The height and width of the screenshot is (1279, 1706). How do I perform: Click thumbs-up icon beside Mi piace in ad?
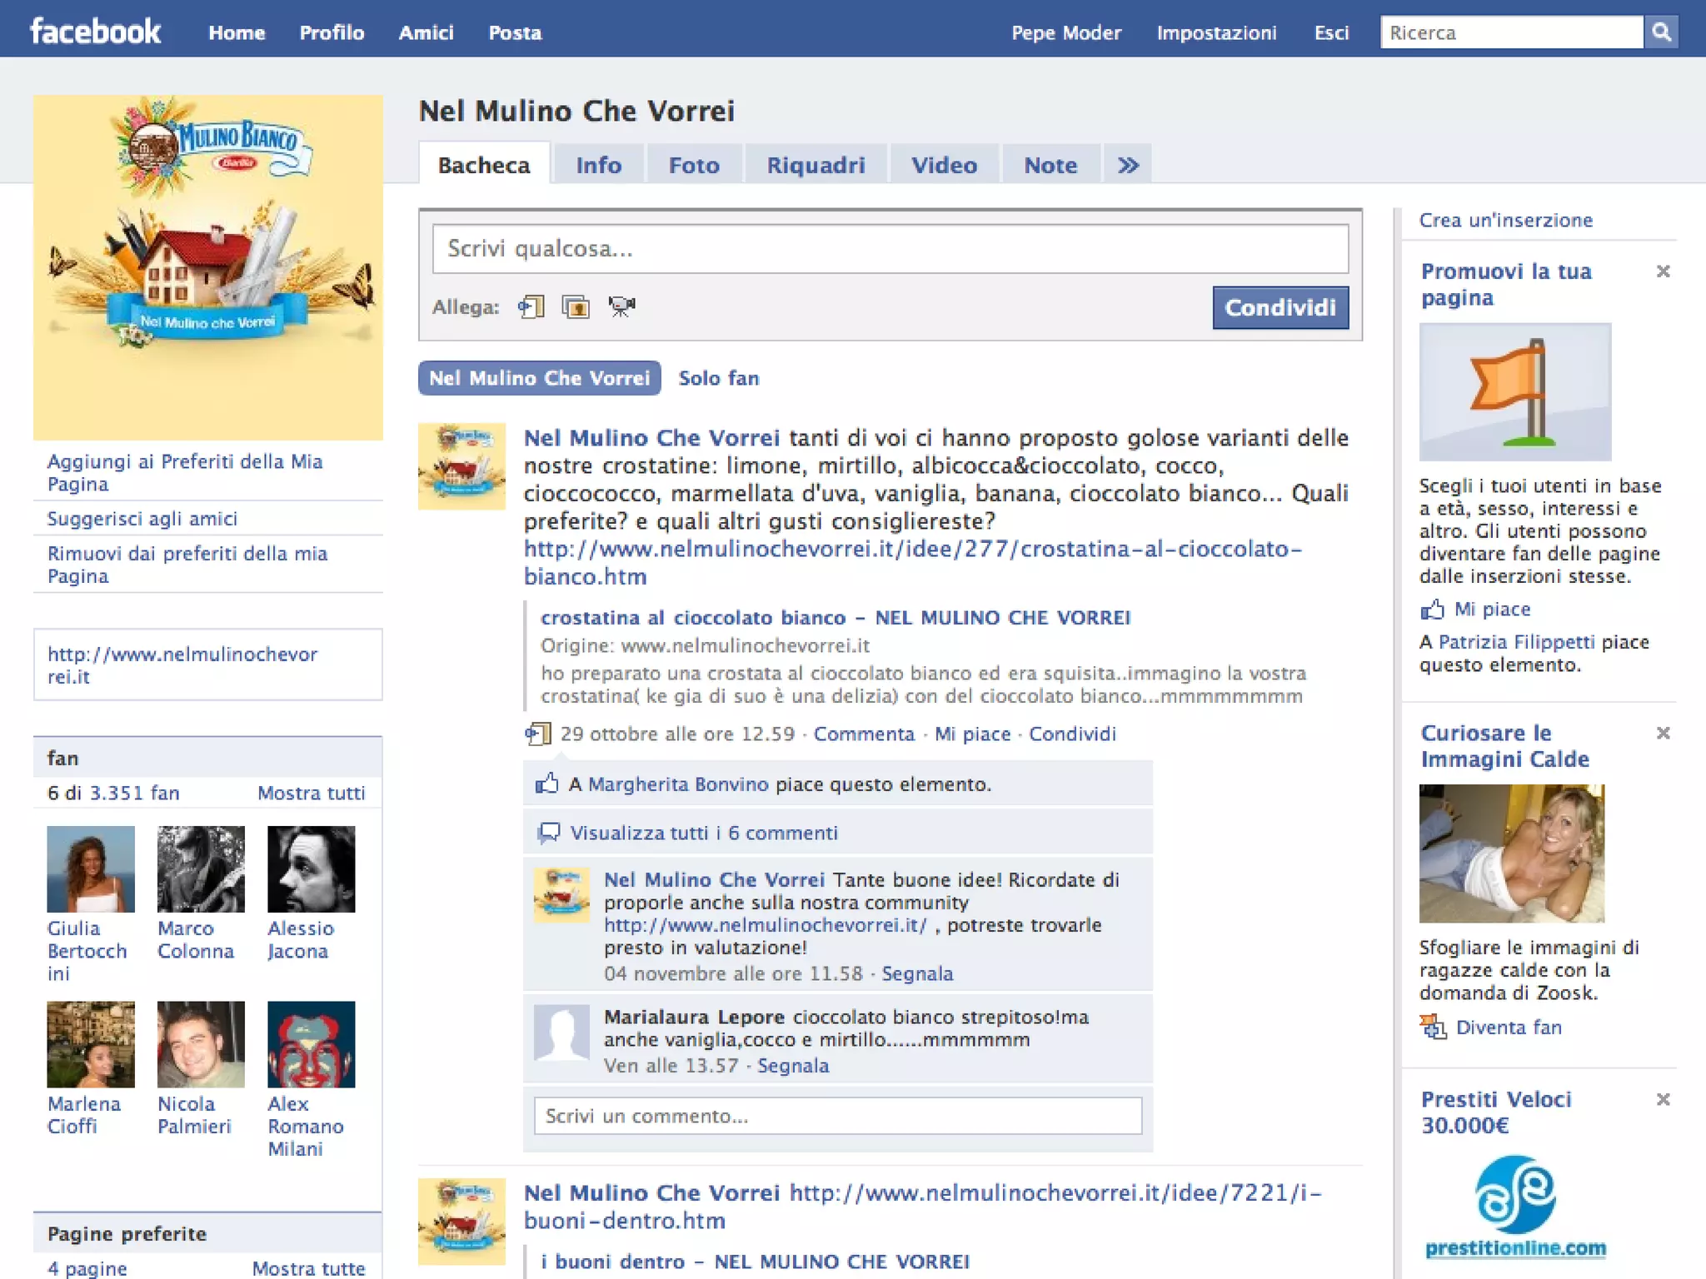click(x=1432, y=610)
